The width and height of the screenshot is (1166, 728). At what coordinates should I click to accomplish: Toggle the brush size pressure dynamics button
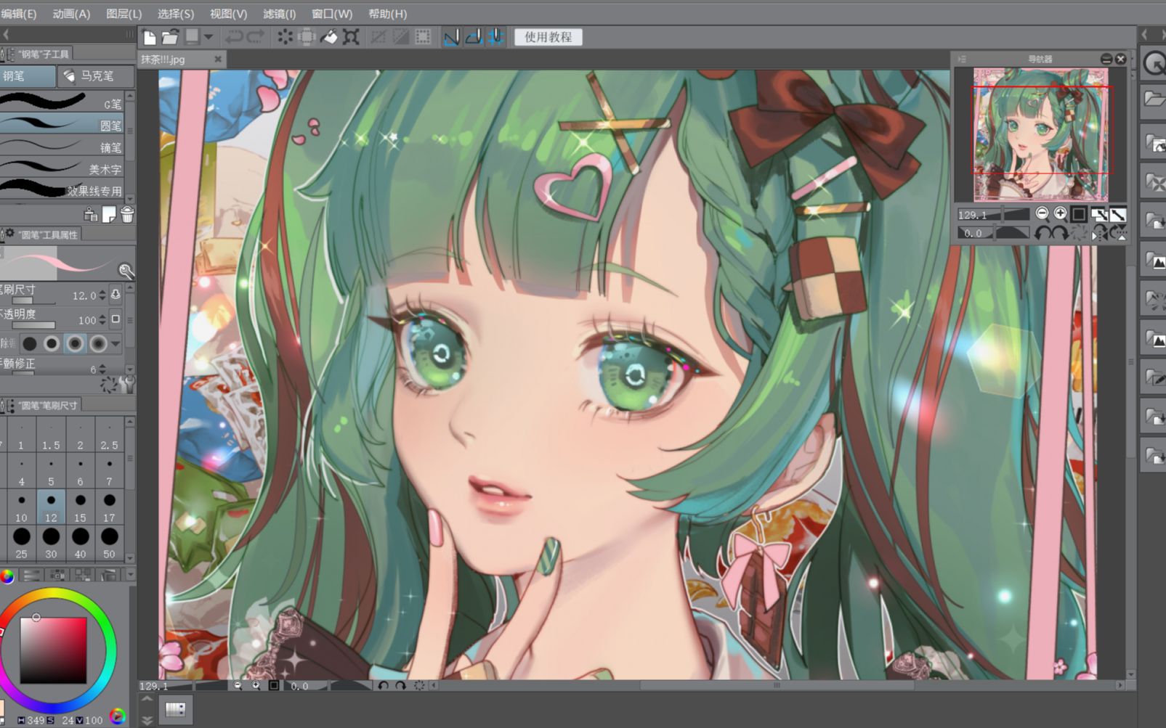tap(116, 295)
